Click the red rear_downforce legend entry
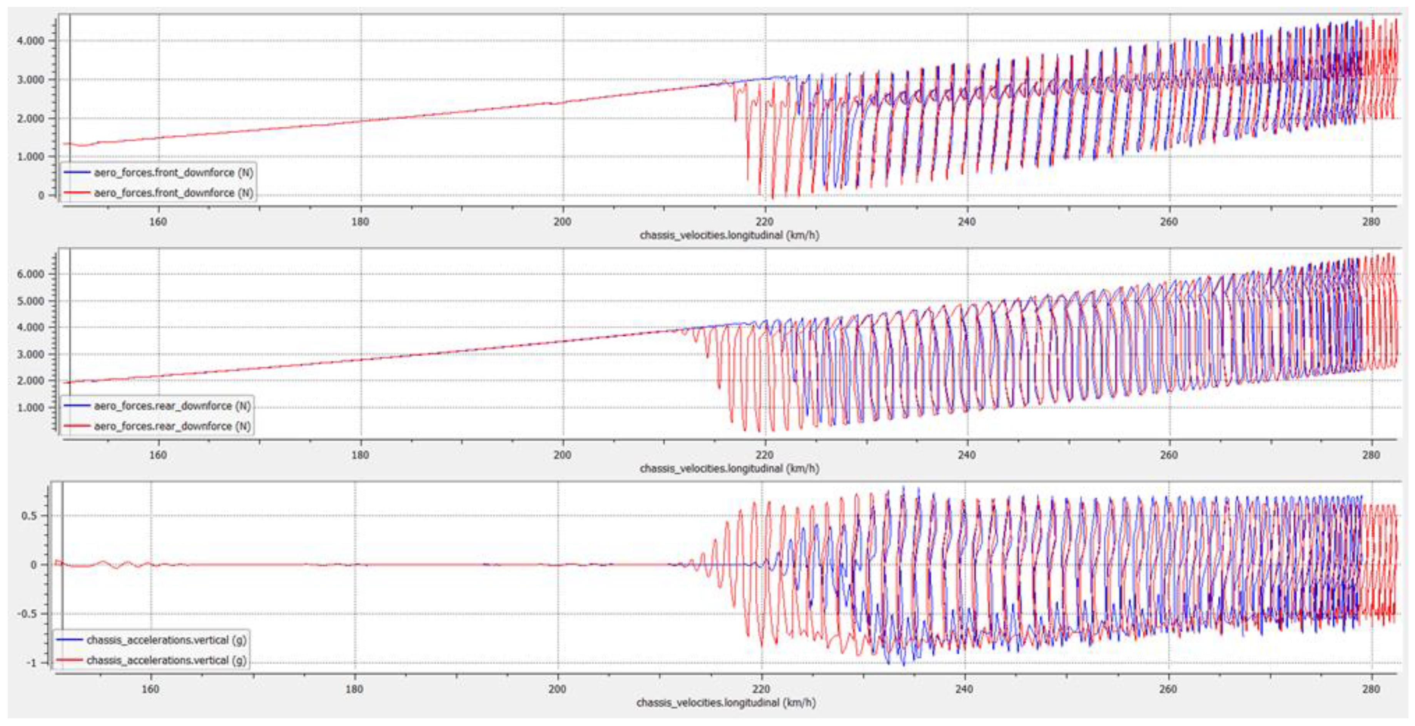The width and height of the screenshot is (1415, 726). pos(172,426)
